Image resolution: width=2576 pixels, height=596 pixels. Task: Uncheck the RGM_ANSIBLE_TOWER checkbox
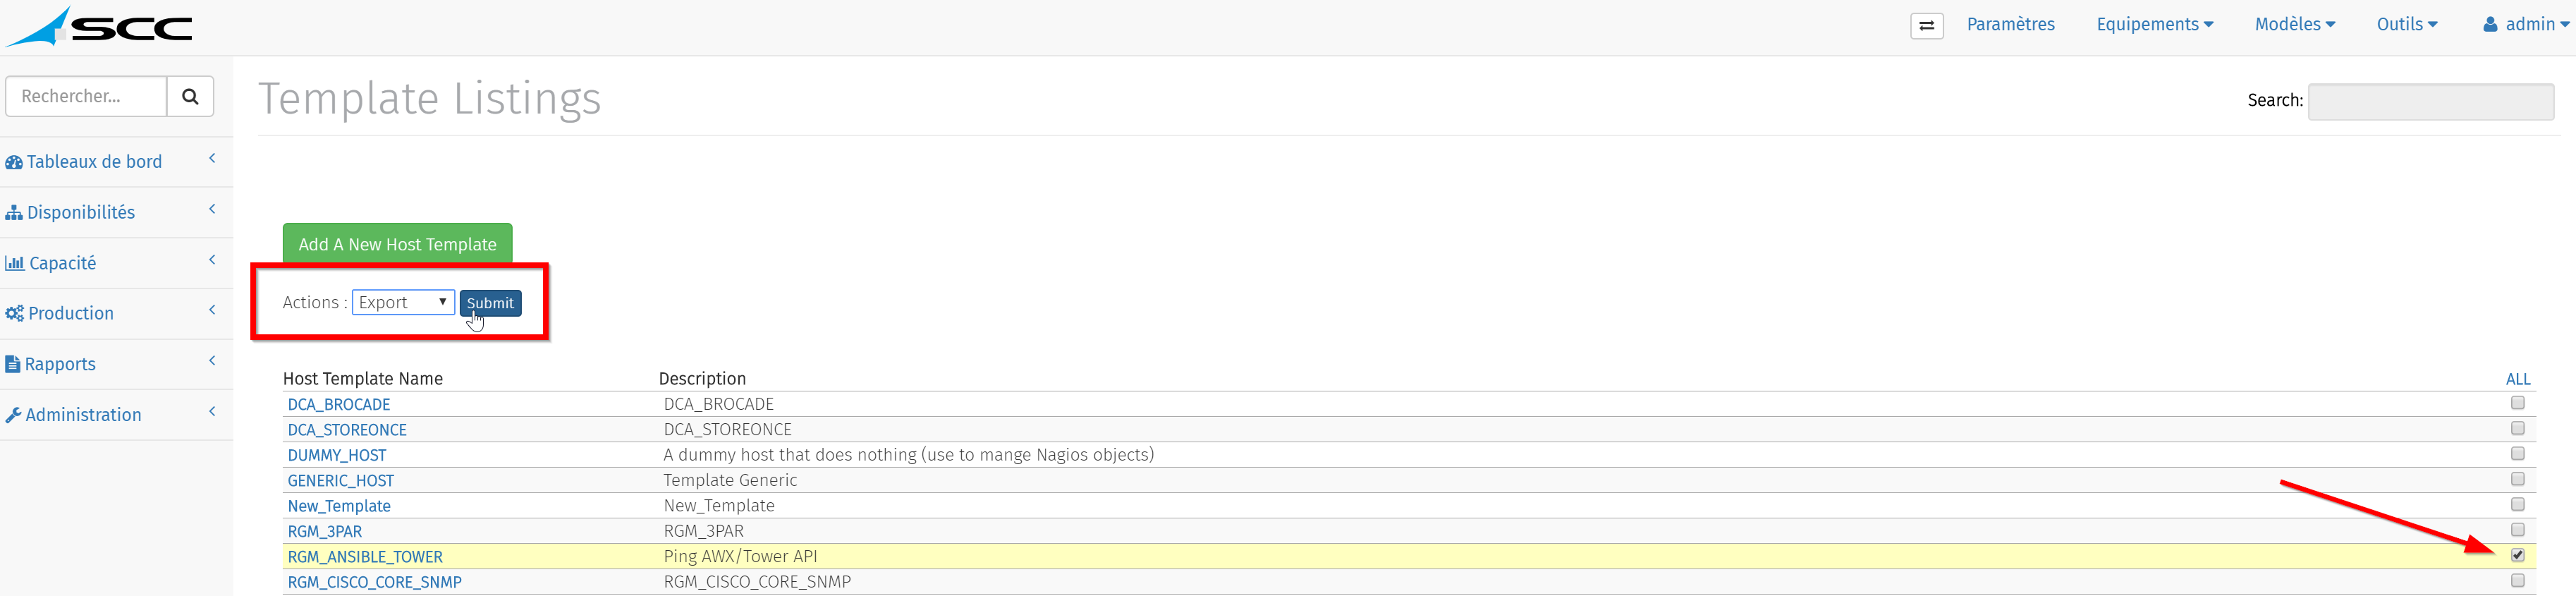(2517, 555)
